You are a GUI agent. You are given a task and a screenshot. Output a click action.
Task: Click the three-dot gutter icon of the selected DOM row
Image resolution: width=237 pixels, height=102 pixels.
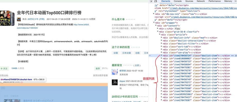point(150,56)
